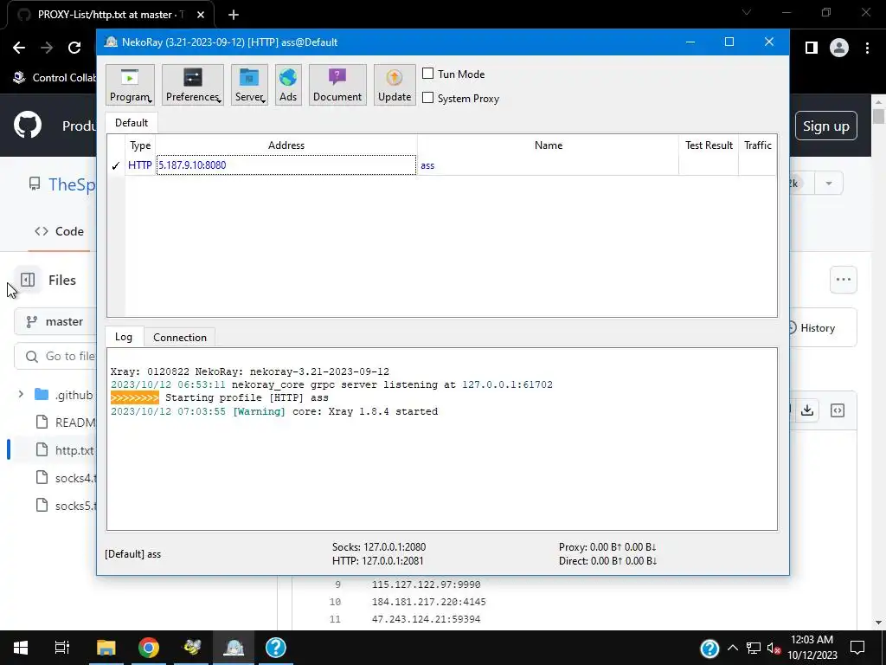Click the 127.0.0.1:61702 address in log
The image size is (886, 665).
click(507, 384)
